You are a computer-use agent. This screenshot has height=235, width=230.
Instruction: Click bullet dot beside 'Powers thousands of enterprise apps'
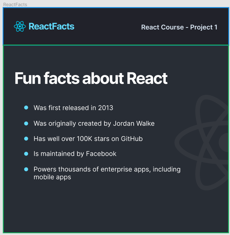(26, 169)
